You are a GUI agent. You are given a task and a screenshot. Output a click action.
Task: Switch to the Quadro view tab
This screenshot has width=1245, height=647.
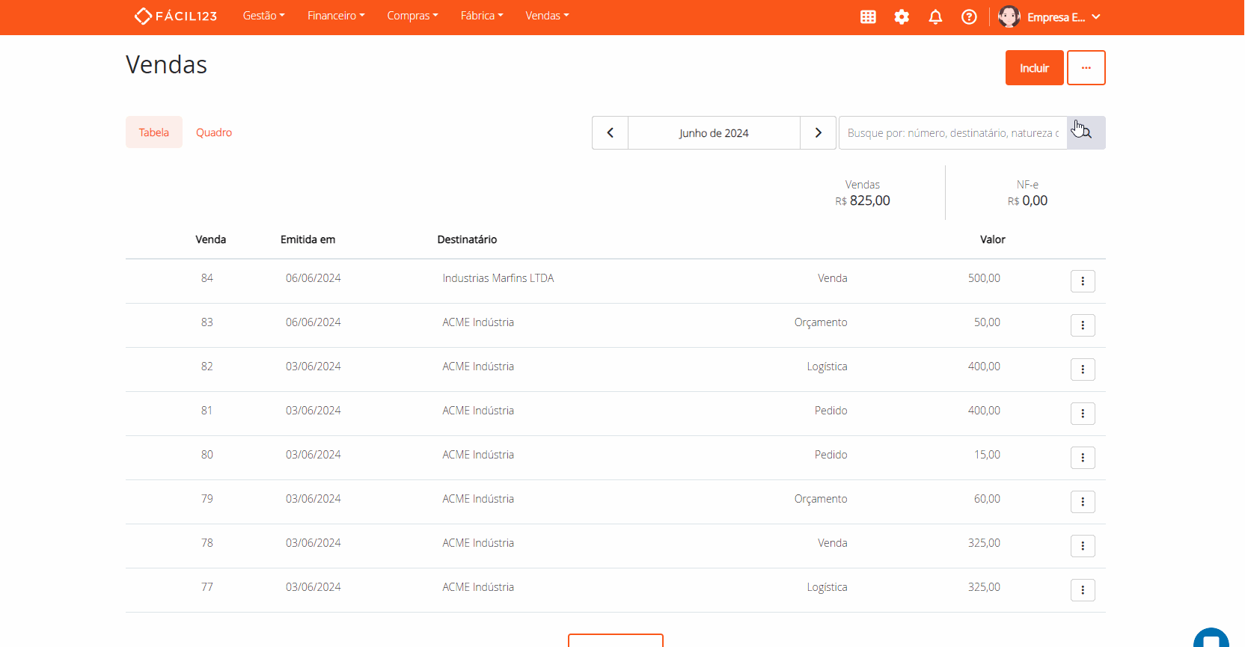(x=214, y=132)
